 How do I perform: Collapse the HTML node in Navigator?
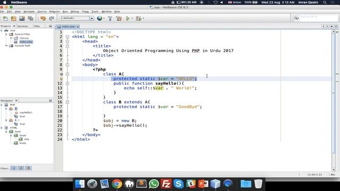click(2, 128)
